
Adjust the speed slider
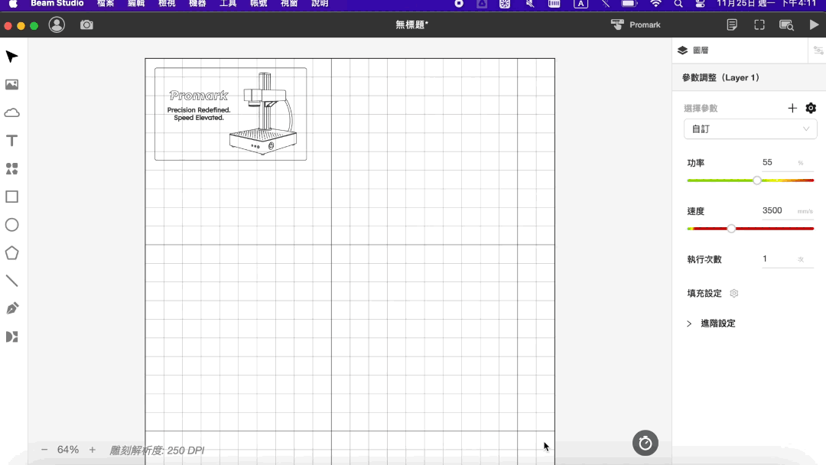coord(730,229)
